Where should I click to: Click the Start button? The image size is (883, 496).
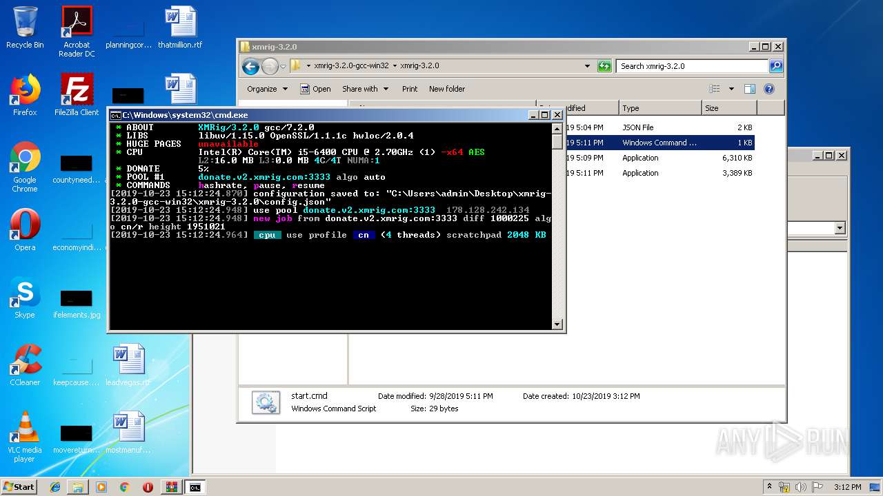19,487
